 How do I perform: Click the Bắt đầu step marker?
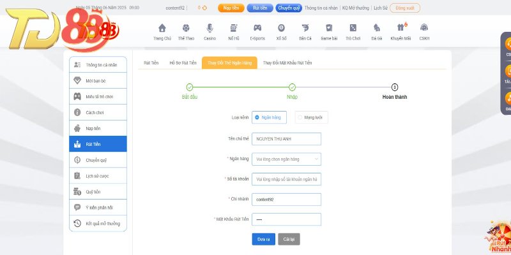pos(190,87)
